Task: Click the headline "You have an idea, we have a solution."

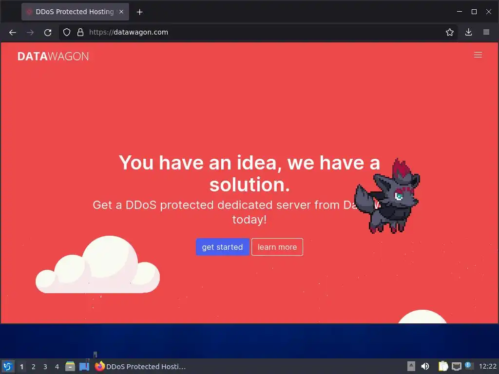Action: coord(249,174)
